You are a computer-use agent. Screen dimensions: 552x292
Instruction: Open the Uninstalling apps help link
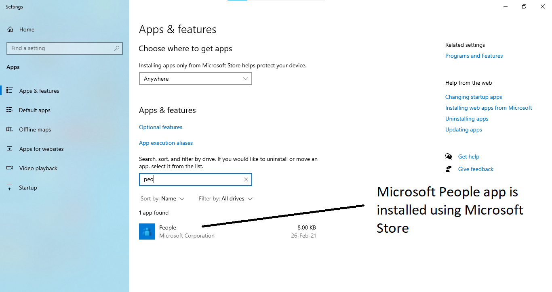[467, 119]
